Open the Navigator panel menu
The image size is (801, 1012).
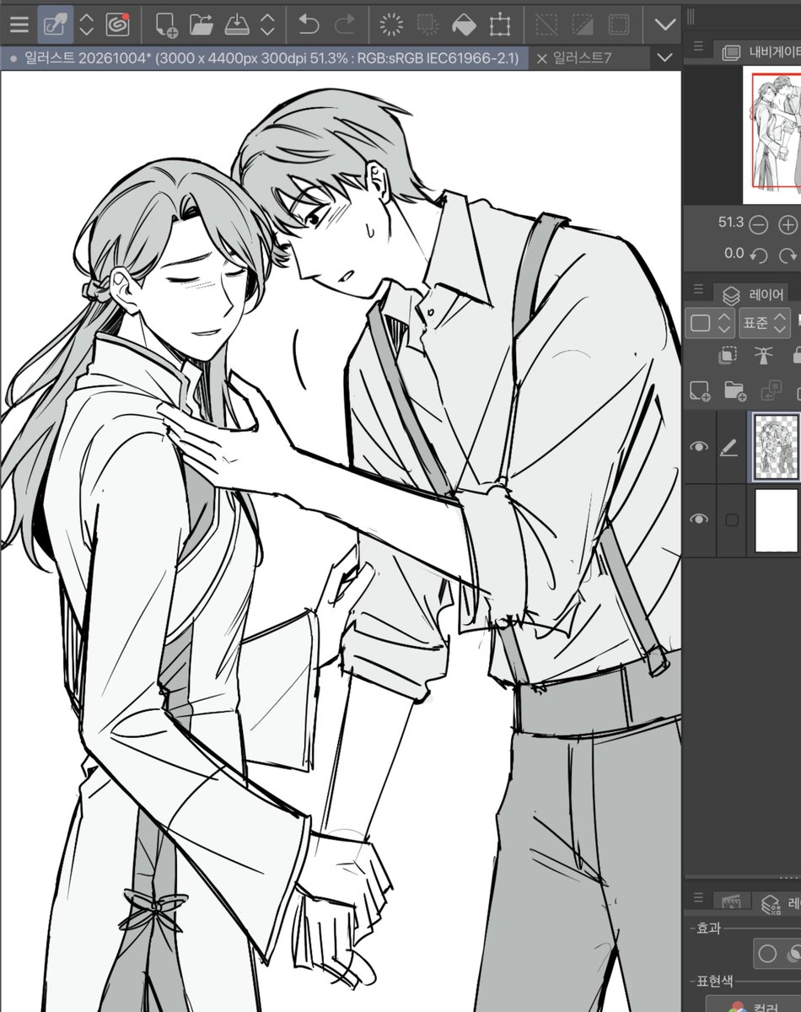point(698,46)
